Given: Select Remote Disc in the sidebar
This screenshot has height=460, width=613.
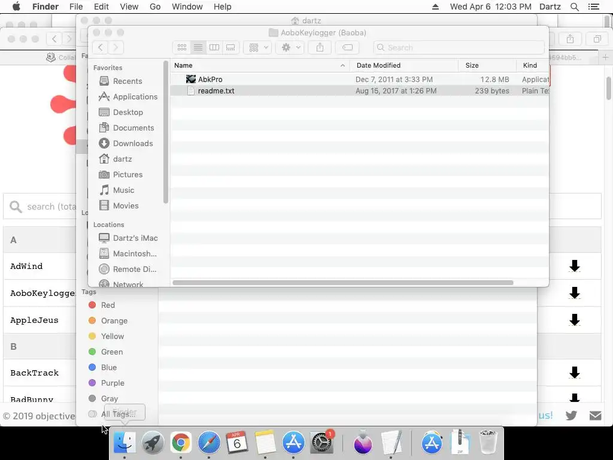Looking at the screenshot, I should [128, 269].
